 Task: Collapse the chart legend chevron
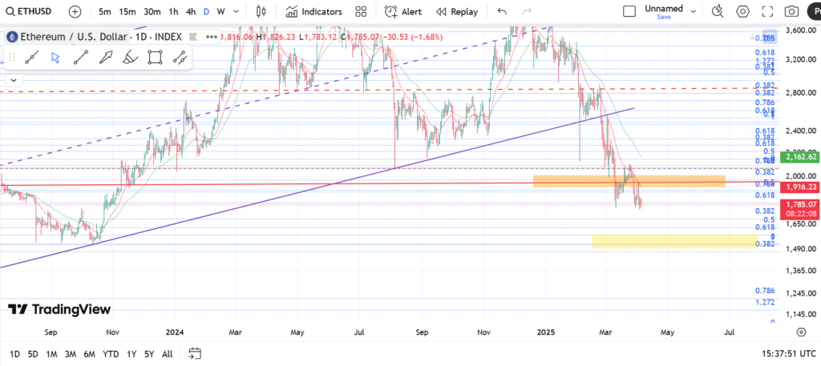[x=14, y=80]
